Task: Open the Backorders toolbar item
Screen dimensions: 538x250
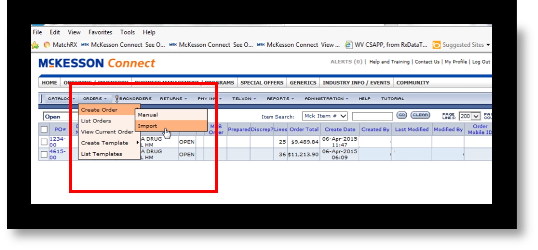Action: [135, 99]
